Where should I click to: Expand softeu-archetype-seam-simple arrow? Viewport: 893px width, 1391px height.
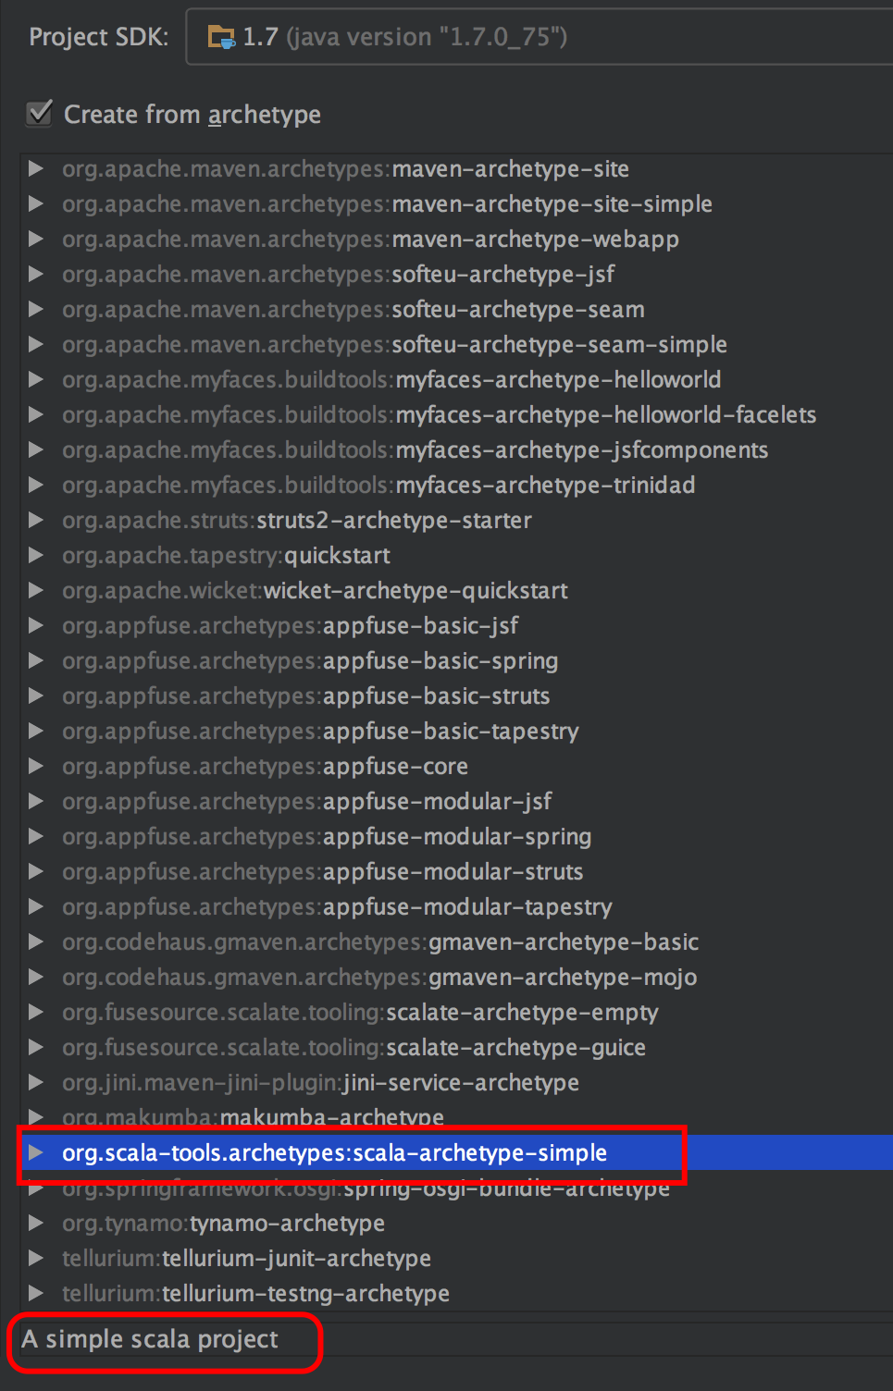[36, 344]
